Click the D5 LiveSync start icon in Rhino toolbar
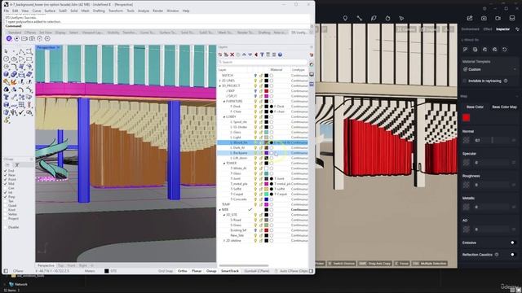The image size is (522, 293). (x=9, y=38)
